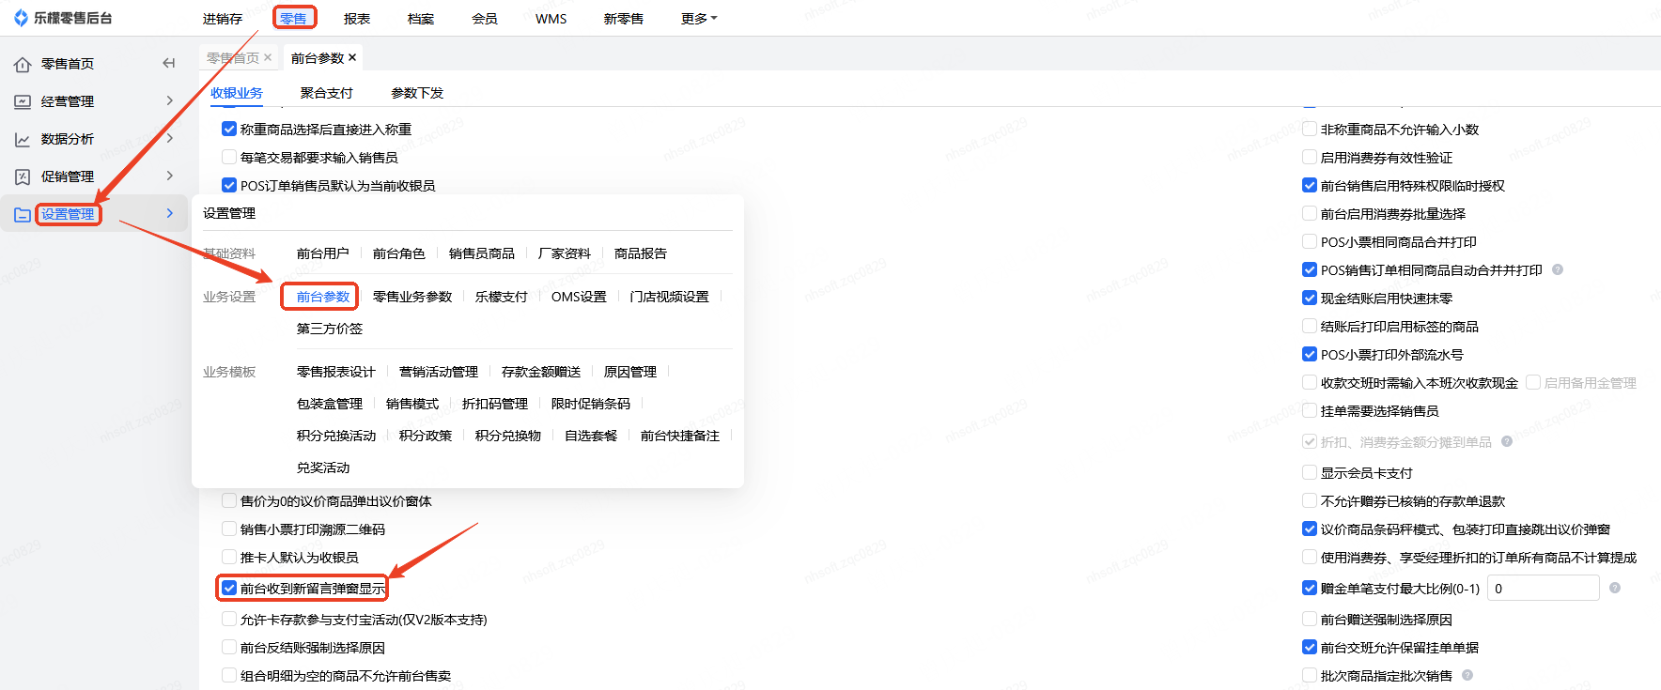Enable 推卡人默认为收银员 checkbox
Screen dimensions: 1661x690
229,557
